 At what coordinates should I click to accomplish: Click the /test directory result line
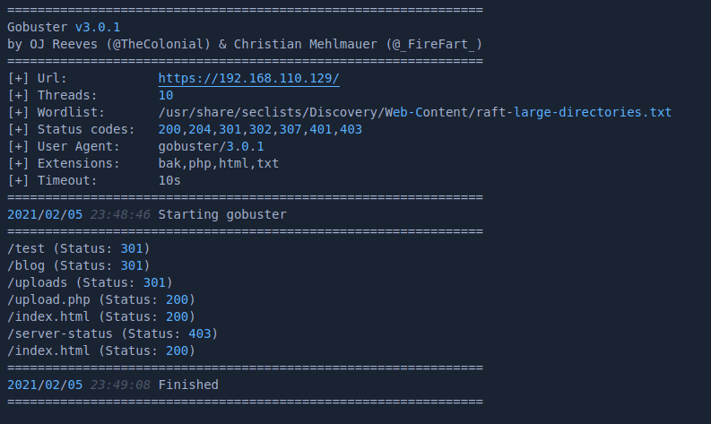(78, 248)
